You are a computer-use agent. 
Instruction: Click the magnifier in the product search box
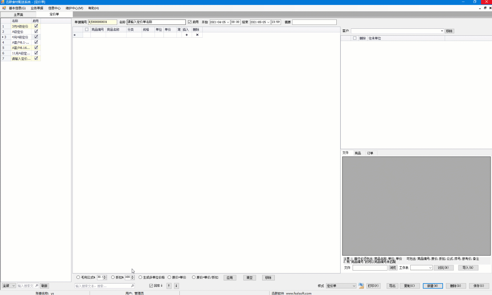coord(132,286)
